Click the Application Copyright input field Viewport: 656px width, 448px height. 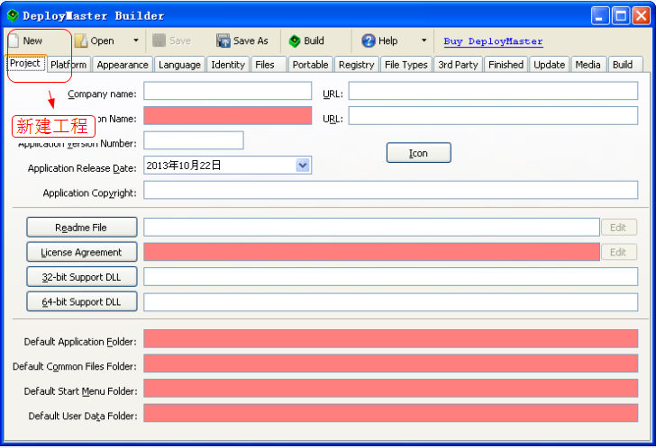coord(391,190)
